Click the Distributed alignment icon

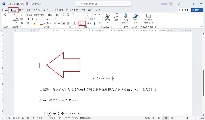coord(91,19)
